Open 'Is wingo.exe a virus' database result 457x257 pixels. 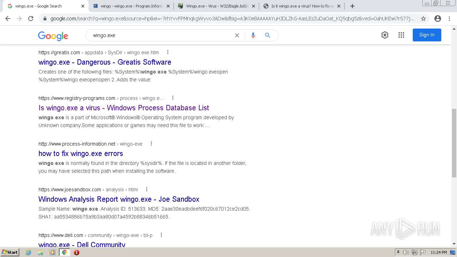[x=124, y=108]
